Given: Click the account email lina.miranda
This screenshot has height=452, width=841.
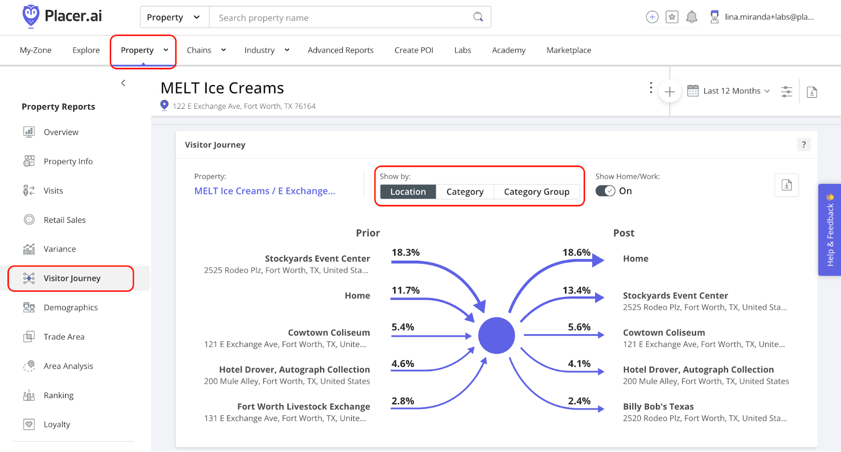Looking at the screenshot, I should click(x=770, y=17).
